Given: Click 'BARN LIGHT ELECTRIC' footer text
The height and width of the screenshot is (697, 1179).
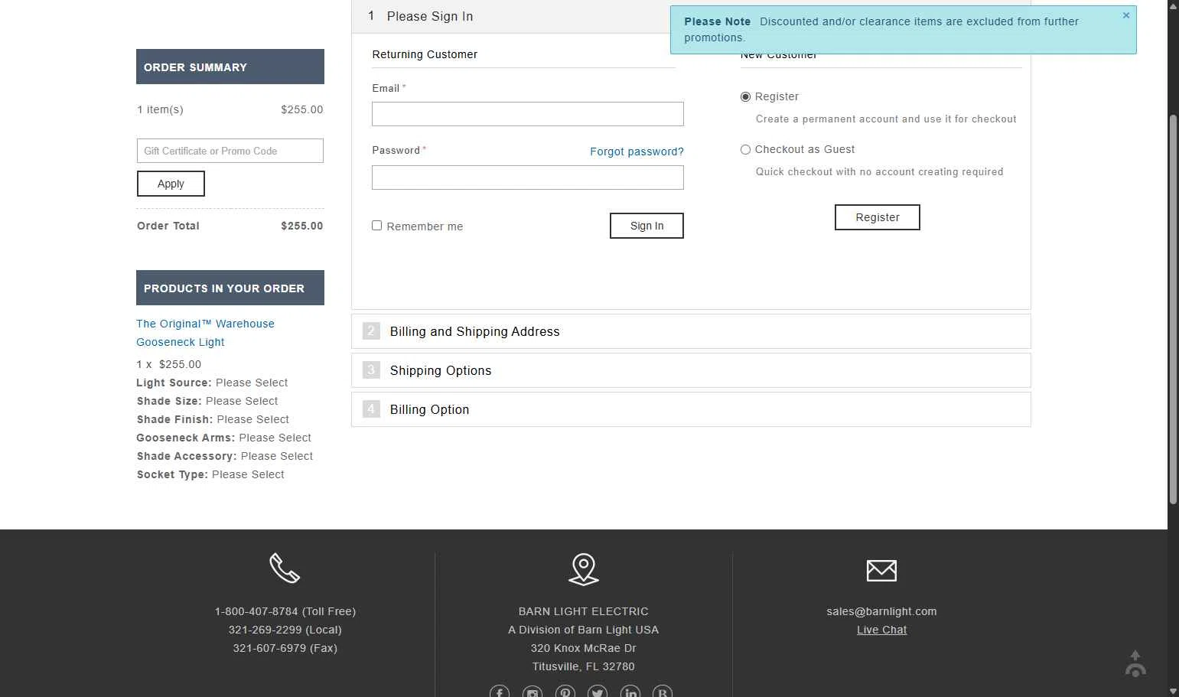Looking at the screenshot, I should click(x=584, y=611).
